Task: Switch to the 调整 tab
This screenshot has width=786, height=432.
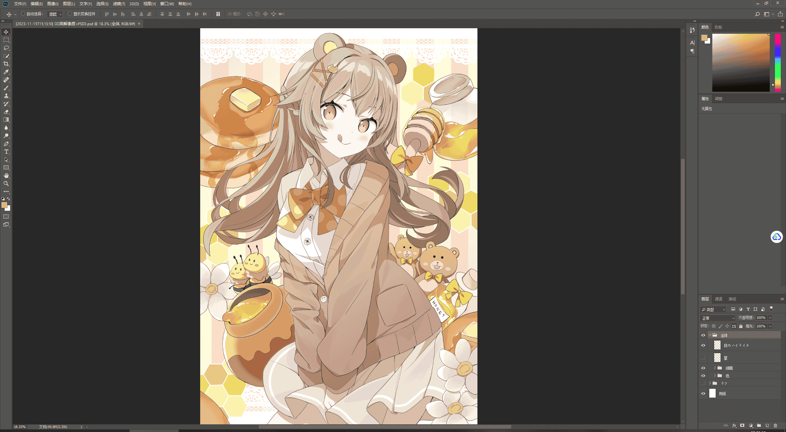Action: tap(718, 98)
